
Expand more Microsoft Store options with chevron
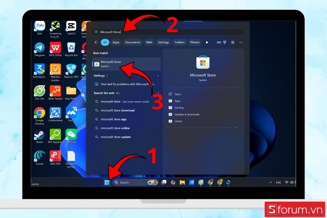click(236, 128)
